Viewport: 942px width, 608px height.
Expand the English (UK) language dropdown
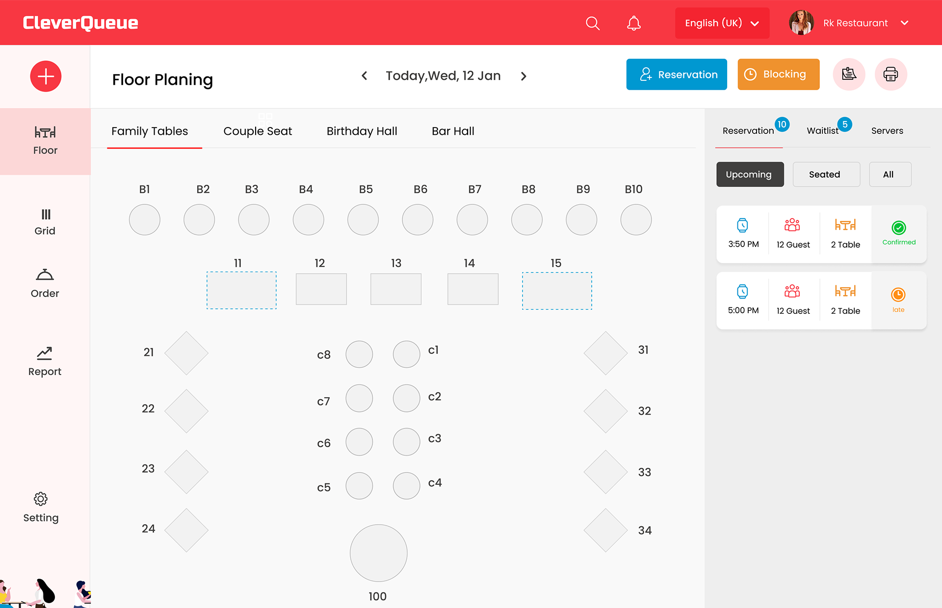(722, 23)
